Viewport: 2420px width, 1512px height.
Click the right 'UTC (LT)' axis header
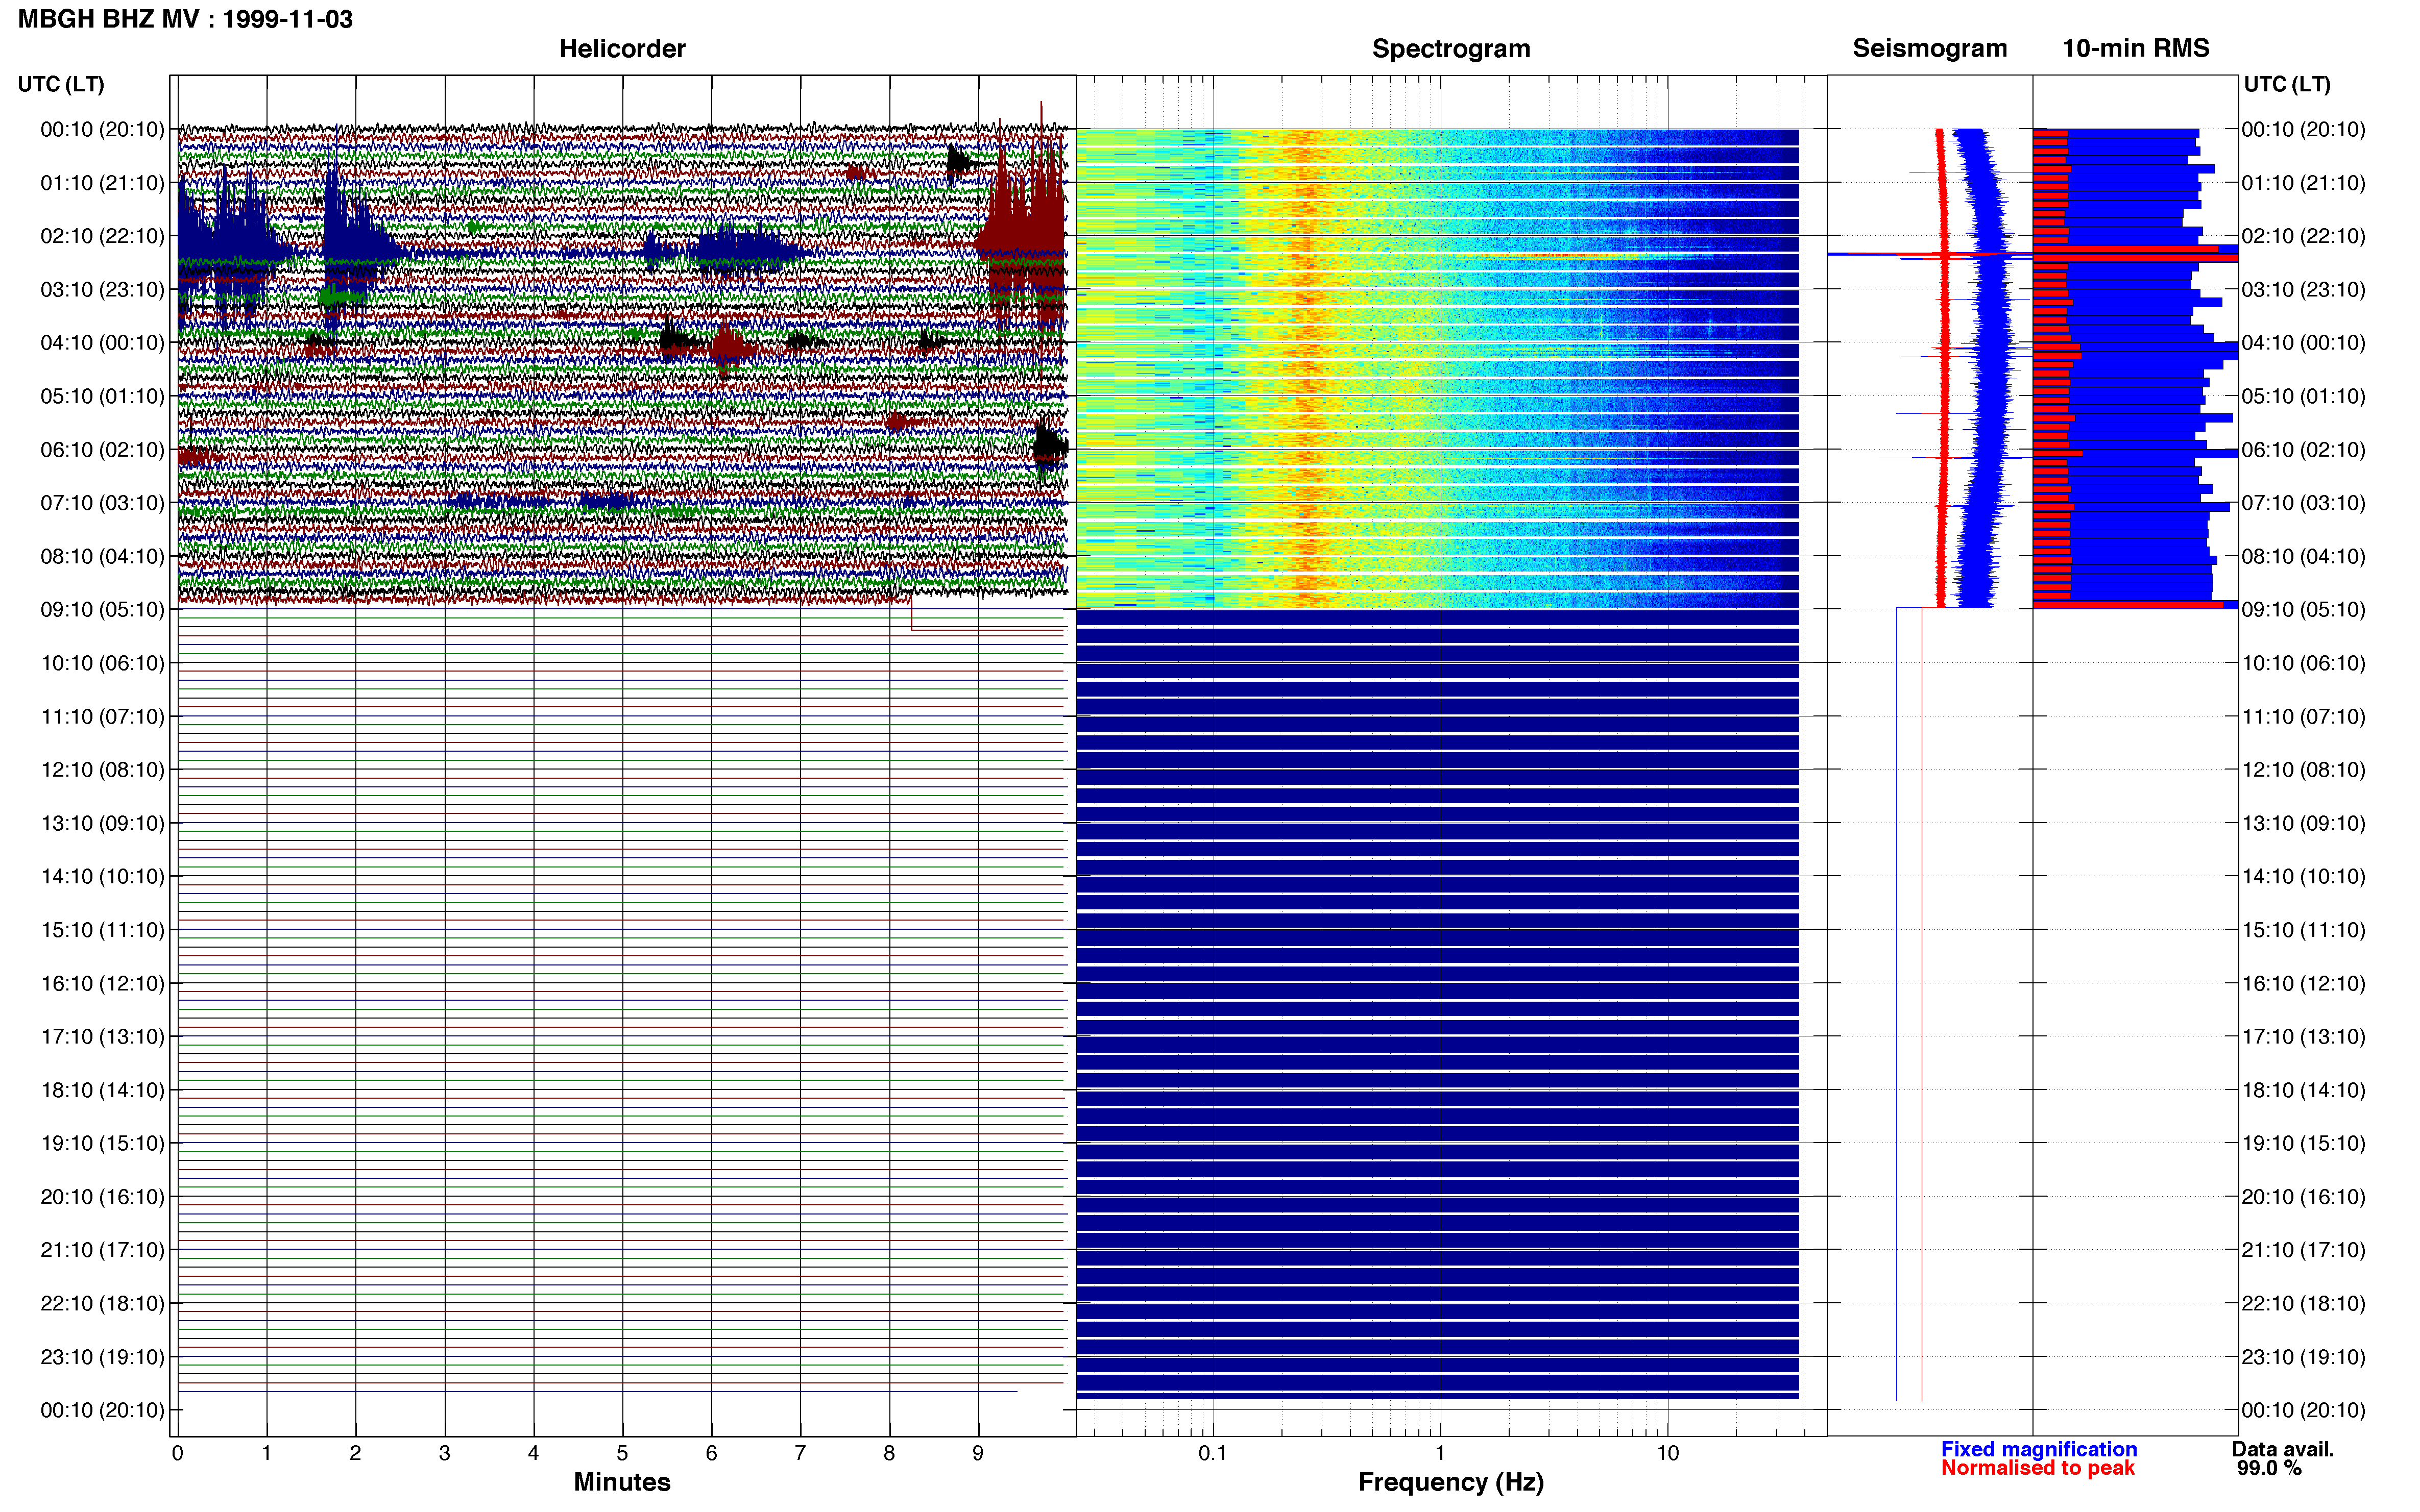tap(2286, 84)
